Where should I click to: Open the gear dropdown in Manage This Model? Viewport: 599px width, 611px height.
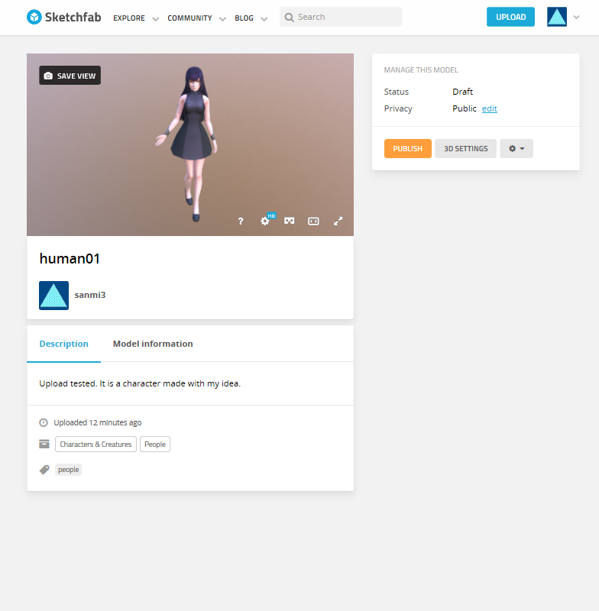point(516,148)
